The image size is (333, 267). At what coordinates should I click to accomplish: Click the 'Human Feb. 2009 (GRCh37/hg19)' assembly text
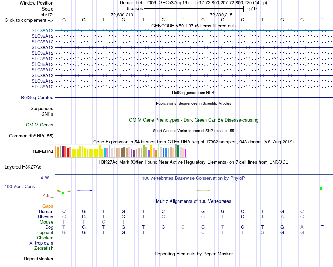pyautogui.click(x=154, y=3)
